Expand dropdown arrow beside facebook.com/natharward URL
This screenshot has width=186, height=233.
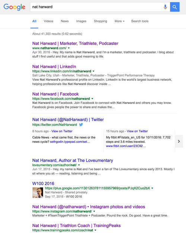pos(92,99)
